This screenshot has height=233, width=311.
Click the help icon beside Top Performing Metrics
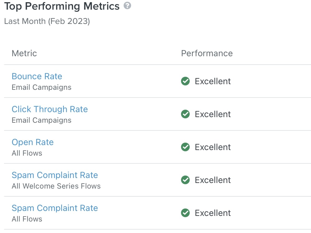[x=128, y=6]
